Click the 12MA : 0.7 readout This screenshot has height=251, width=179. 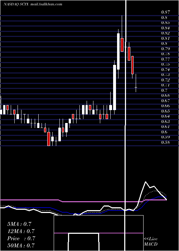click(x=21, y=231)
